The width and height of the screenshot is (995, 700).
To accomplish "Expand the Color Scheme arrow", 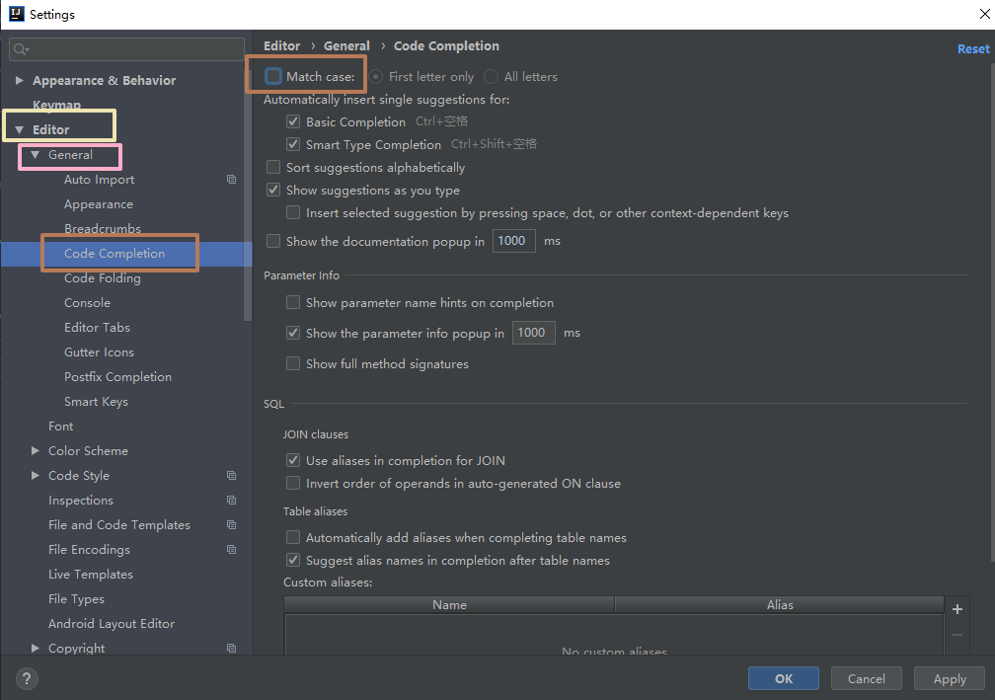I will (35, 450).
